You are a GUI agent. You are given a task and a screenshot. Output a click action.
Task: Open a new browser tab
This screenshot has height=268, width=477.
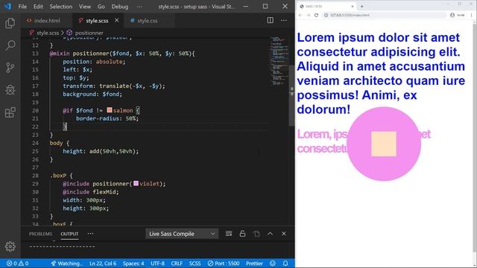[x=361, y=7]
